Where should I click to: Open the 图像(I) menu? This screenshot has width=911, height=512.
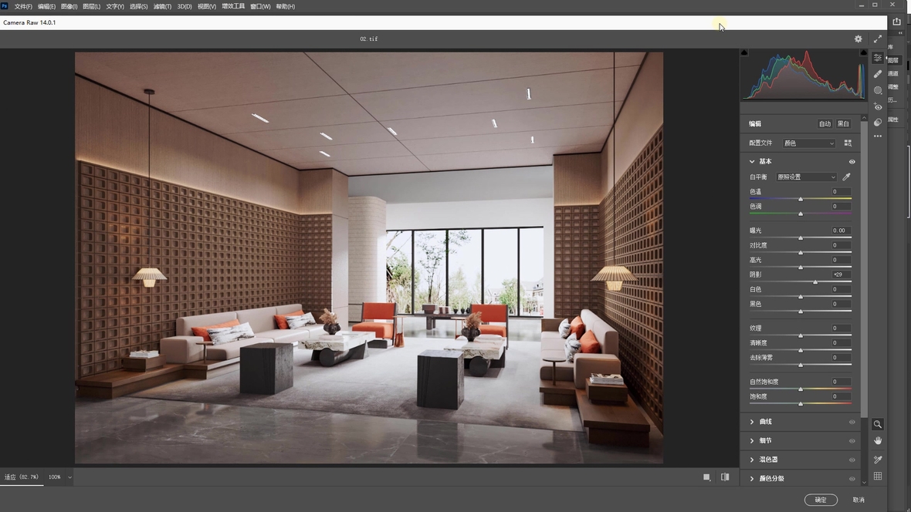[69, 6]
